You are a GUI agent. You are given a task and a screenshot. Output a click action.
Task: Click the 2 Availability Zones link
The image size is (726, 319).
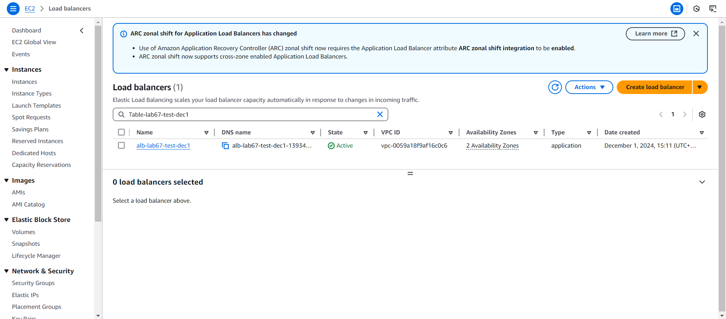click(492, 146)
